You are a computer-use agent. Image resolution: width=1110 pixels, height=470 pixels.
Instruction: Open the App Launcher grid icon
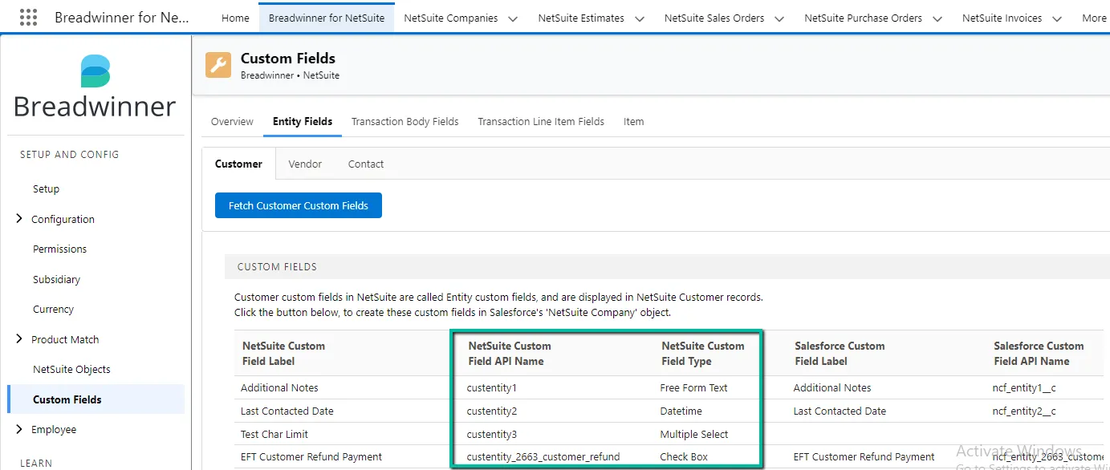pyautogui.click(x=28, y=18)
